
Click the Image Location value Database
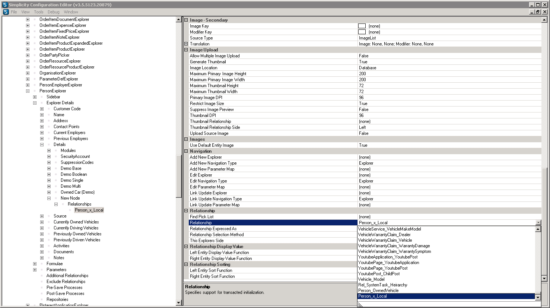point(368,68)
